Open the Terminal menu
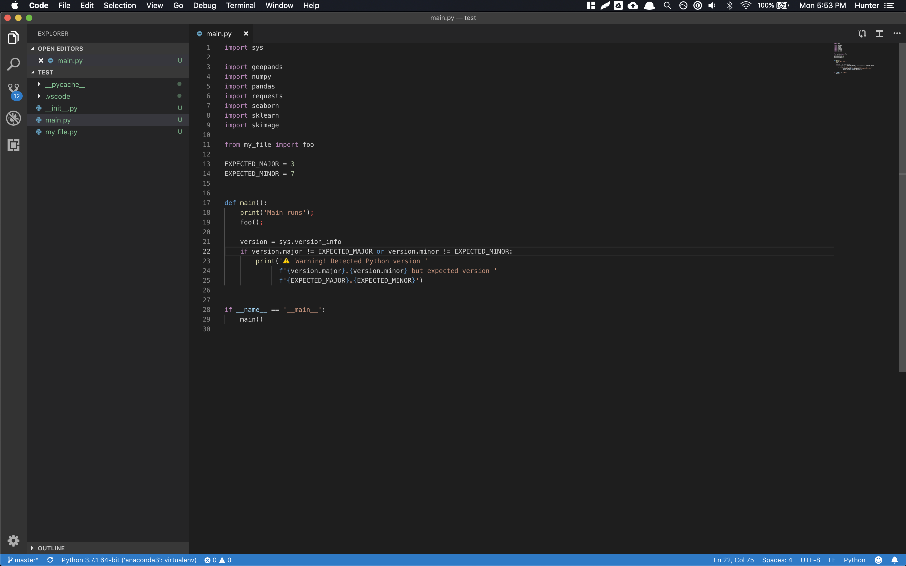The width and height of the screenshot is (906, 566). (241, 6)
